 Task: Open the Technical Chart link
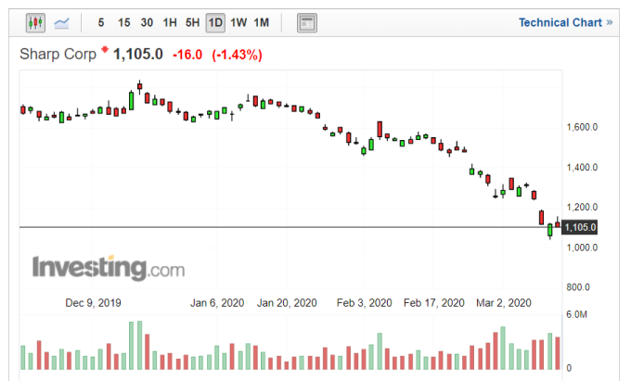(565, 22)
